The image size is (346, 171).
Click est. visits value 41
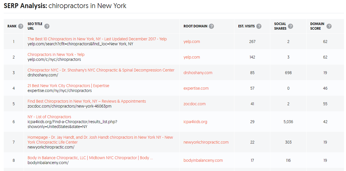tap(252, 104)
